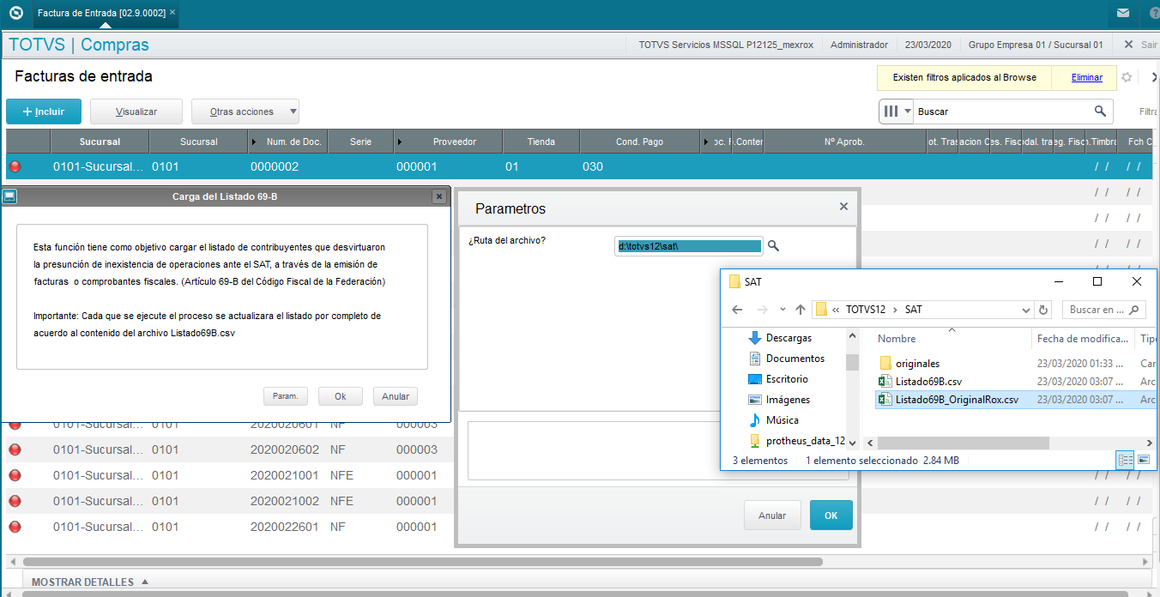This screenshot has height=597, width=1160.
Task: Click the blue OK button in Parametros
Action: tap(831, 516)
